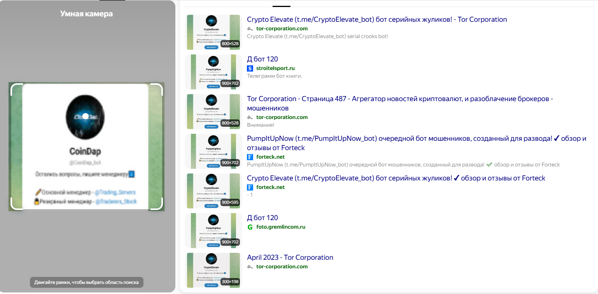The height and width of the screenshot is (294, 598).
Task: Open the thumbnail beside the first Crypto Elevate Tor Corporation result
Action: point(213,32)
